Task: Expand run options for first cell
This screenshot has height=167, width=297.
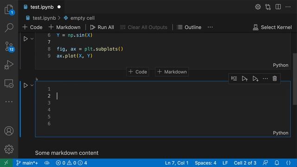Action: [32, 39]
